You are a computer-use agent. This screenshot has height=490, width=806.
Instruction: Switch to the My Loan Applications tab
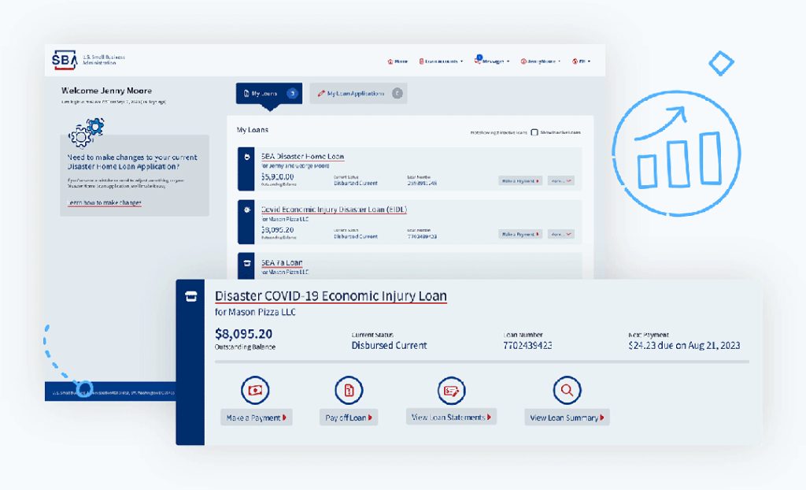[358, 93]
